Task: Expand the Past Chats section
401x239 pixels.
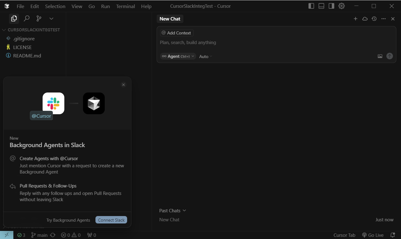Action: [x=173, y=210]
